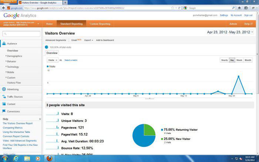This screenshot has height=162, width=259.
Task: Click the Visits sparkline thumbnail
Action: [53, 114]
